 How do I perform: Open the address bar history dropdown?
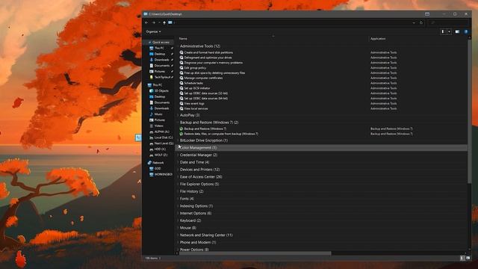pyautogui.click(x=414, y=22)
